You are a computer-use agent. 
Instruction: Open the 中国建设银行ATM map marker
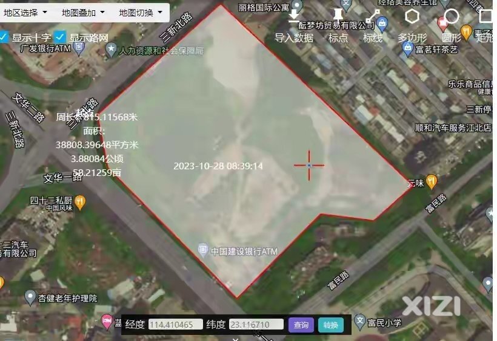203,250
